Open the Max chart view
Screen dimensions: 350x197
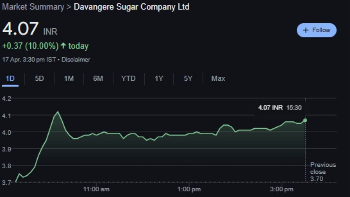(x=218, y=79)
